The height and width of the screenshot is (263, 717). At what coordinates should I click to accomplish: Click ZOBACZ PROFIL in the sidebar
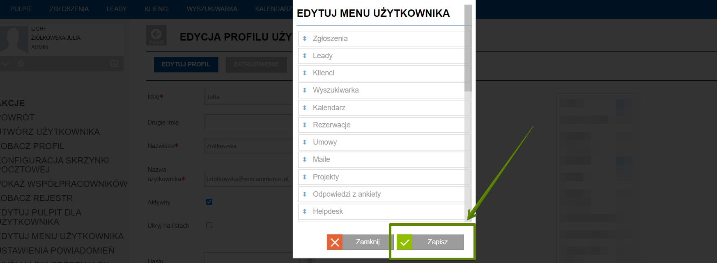[x=32, y=146]
